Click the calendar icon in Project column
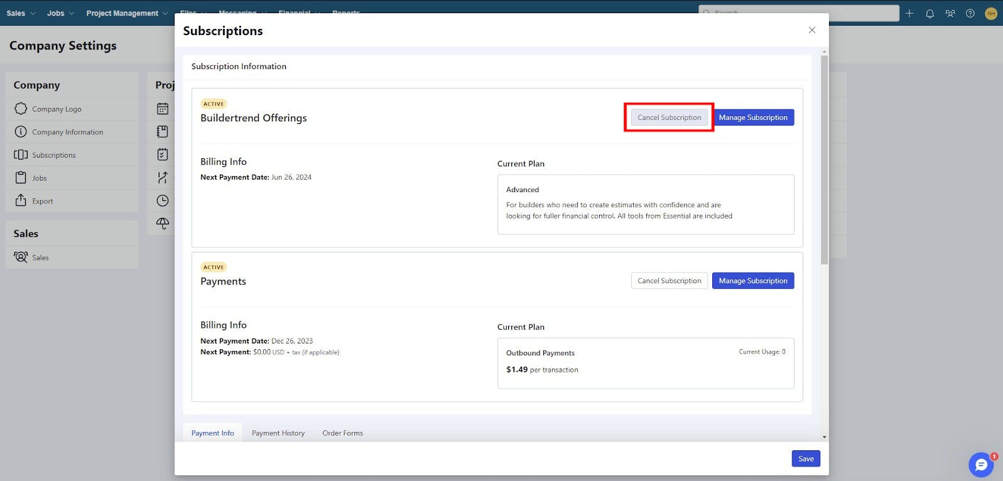The image size is (1003, 481). click(x=163, y=109)
